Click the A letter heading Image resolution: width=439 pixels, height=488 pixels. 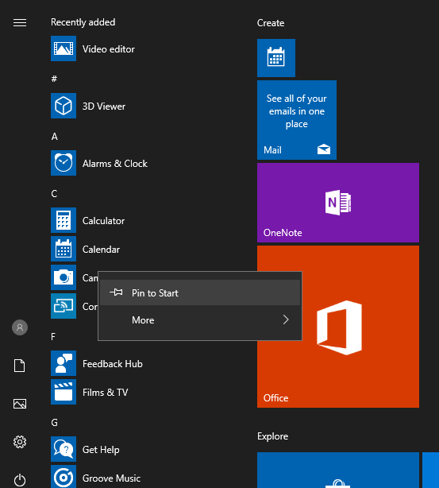click(55, 137)
